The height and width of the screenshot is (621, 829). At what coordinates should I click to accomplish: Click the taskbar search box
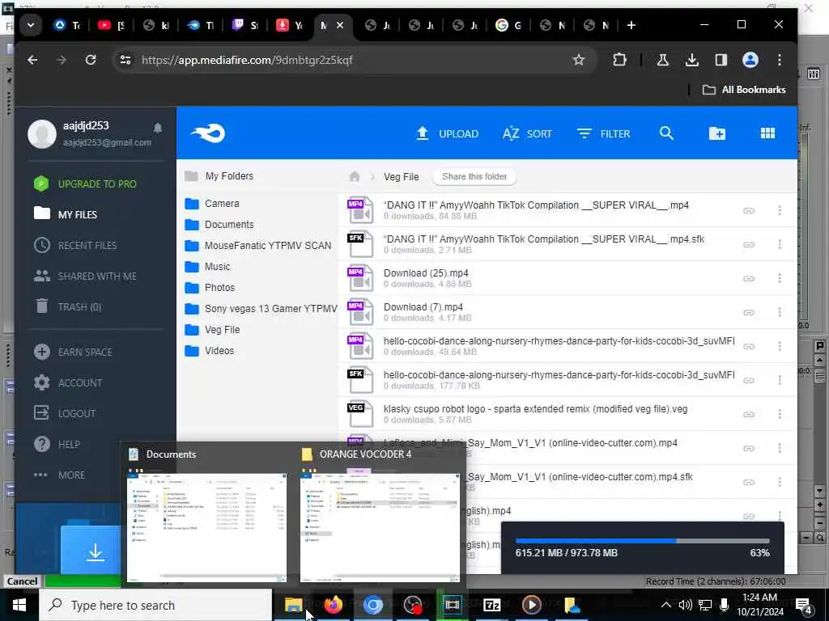(x=155, y=605)
